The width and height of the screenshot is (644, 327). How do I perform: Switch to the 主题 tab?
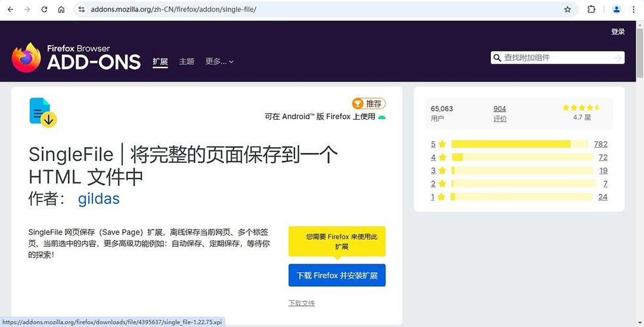click(x=187, y=61)
